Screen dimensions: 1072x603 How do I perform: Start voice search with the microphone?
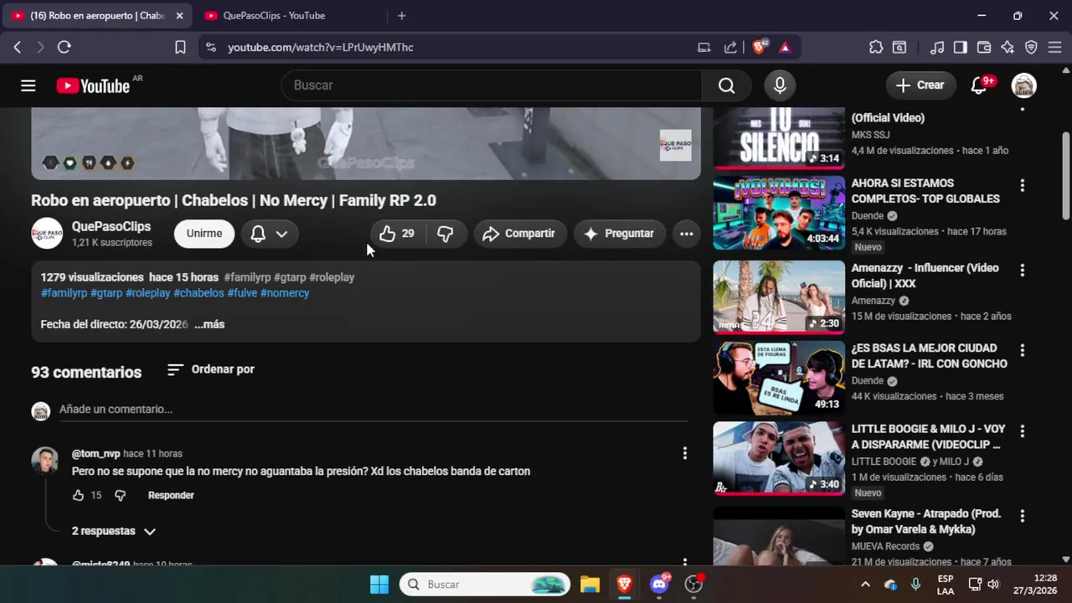point(780,85)
